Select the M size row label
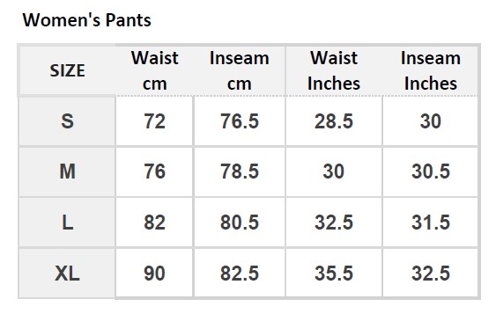 coord(67,171)
